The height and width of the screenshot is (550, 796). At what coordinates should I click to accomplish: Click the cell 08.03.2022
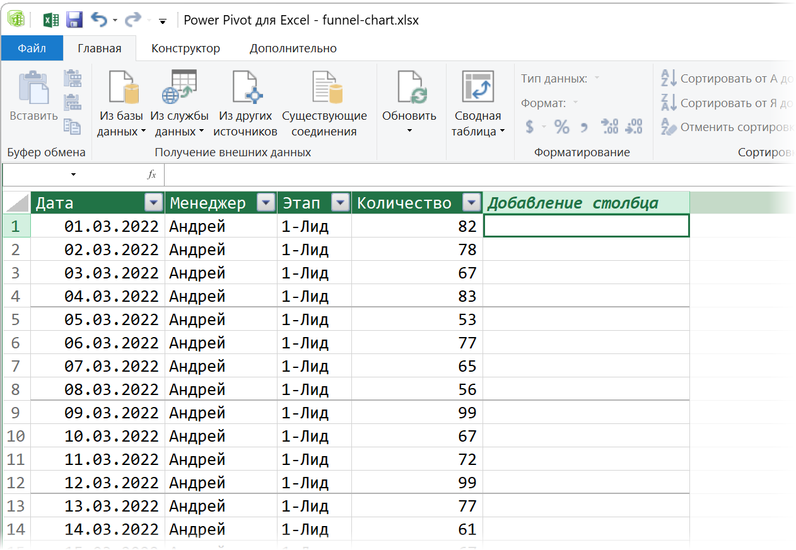(98, 389)
